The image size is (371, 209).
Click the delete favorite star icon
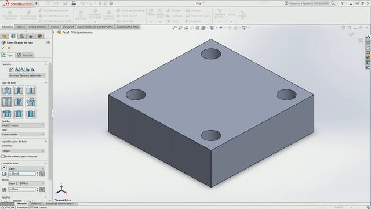[x=22, y=70]
